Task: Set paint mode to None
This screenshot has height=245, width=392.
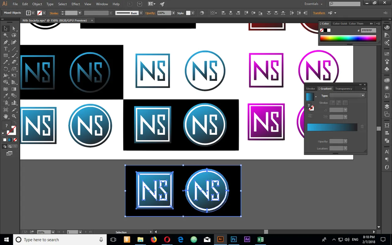Action: coord(15,140)
